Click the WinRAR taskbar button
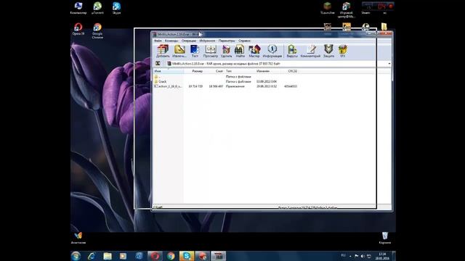465x261 pixels. click(218, 256)
